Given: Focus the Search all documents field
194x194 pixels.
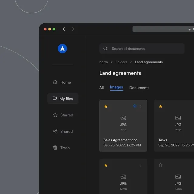Looking at the screenshot, I should click(142, 48).
